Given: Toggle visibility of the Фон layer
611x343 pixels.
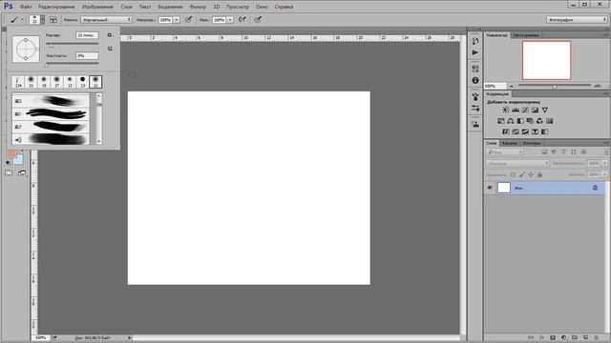Looking at the screenshot, I should [490, 188].
